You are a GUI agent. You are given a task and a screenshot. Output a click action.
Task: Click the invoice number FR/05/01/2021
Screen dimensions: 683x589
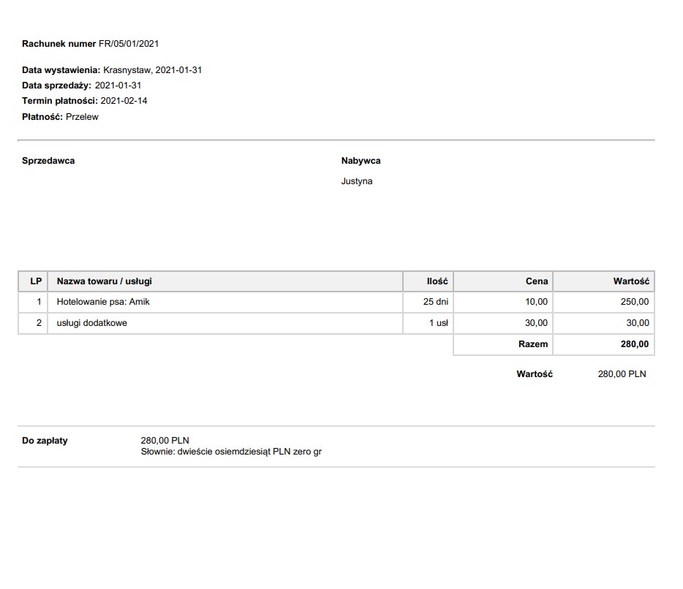click(129, 44)
